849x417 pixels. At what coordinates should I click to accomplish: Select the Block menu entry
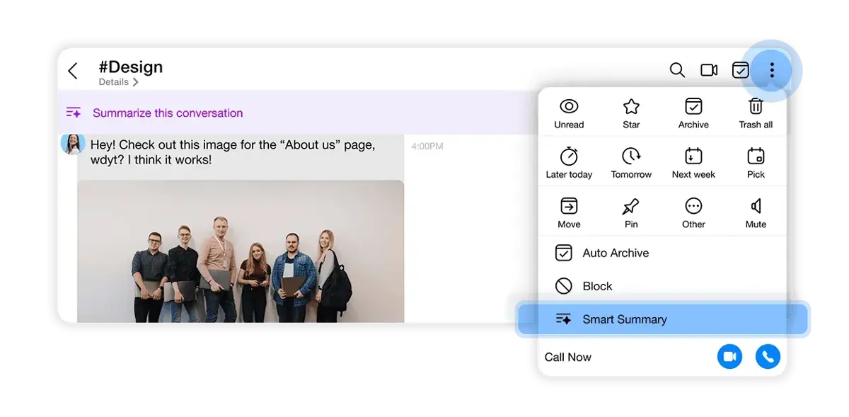(663, 286)
